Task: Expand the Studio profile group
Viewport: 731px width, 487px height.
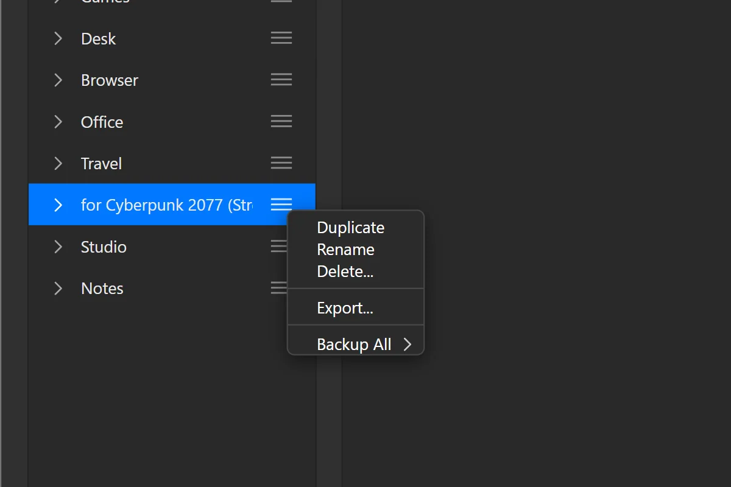Action: point(58,247)
